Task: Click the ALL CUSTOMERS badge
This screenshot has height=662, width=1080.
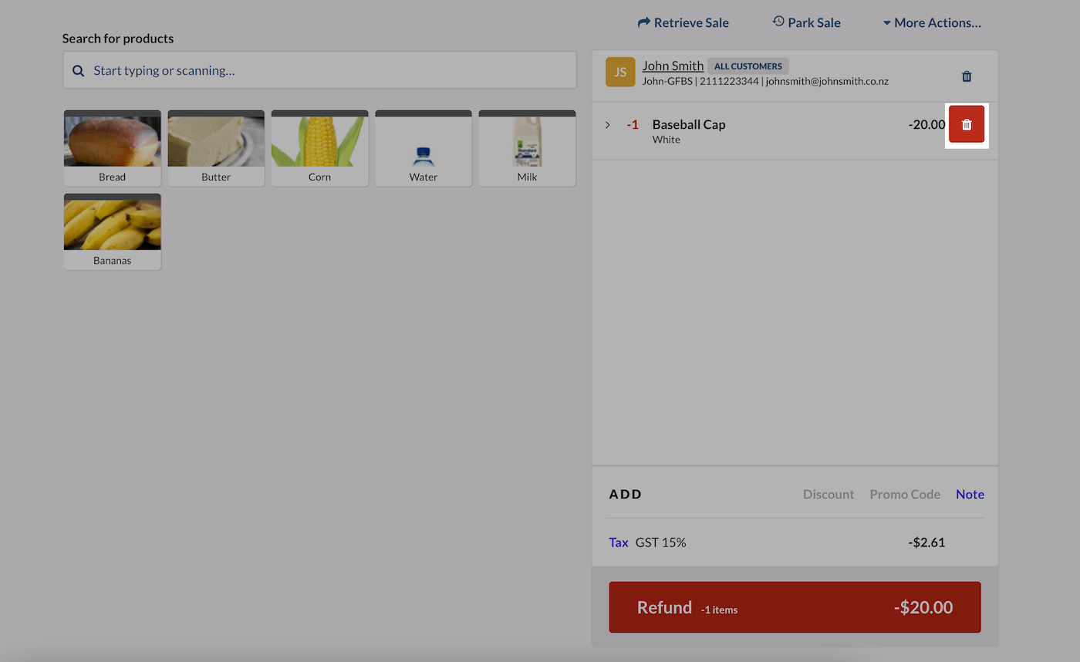Action: (x=748, y=66)
